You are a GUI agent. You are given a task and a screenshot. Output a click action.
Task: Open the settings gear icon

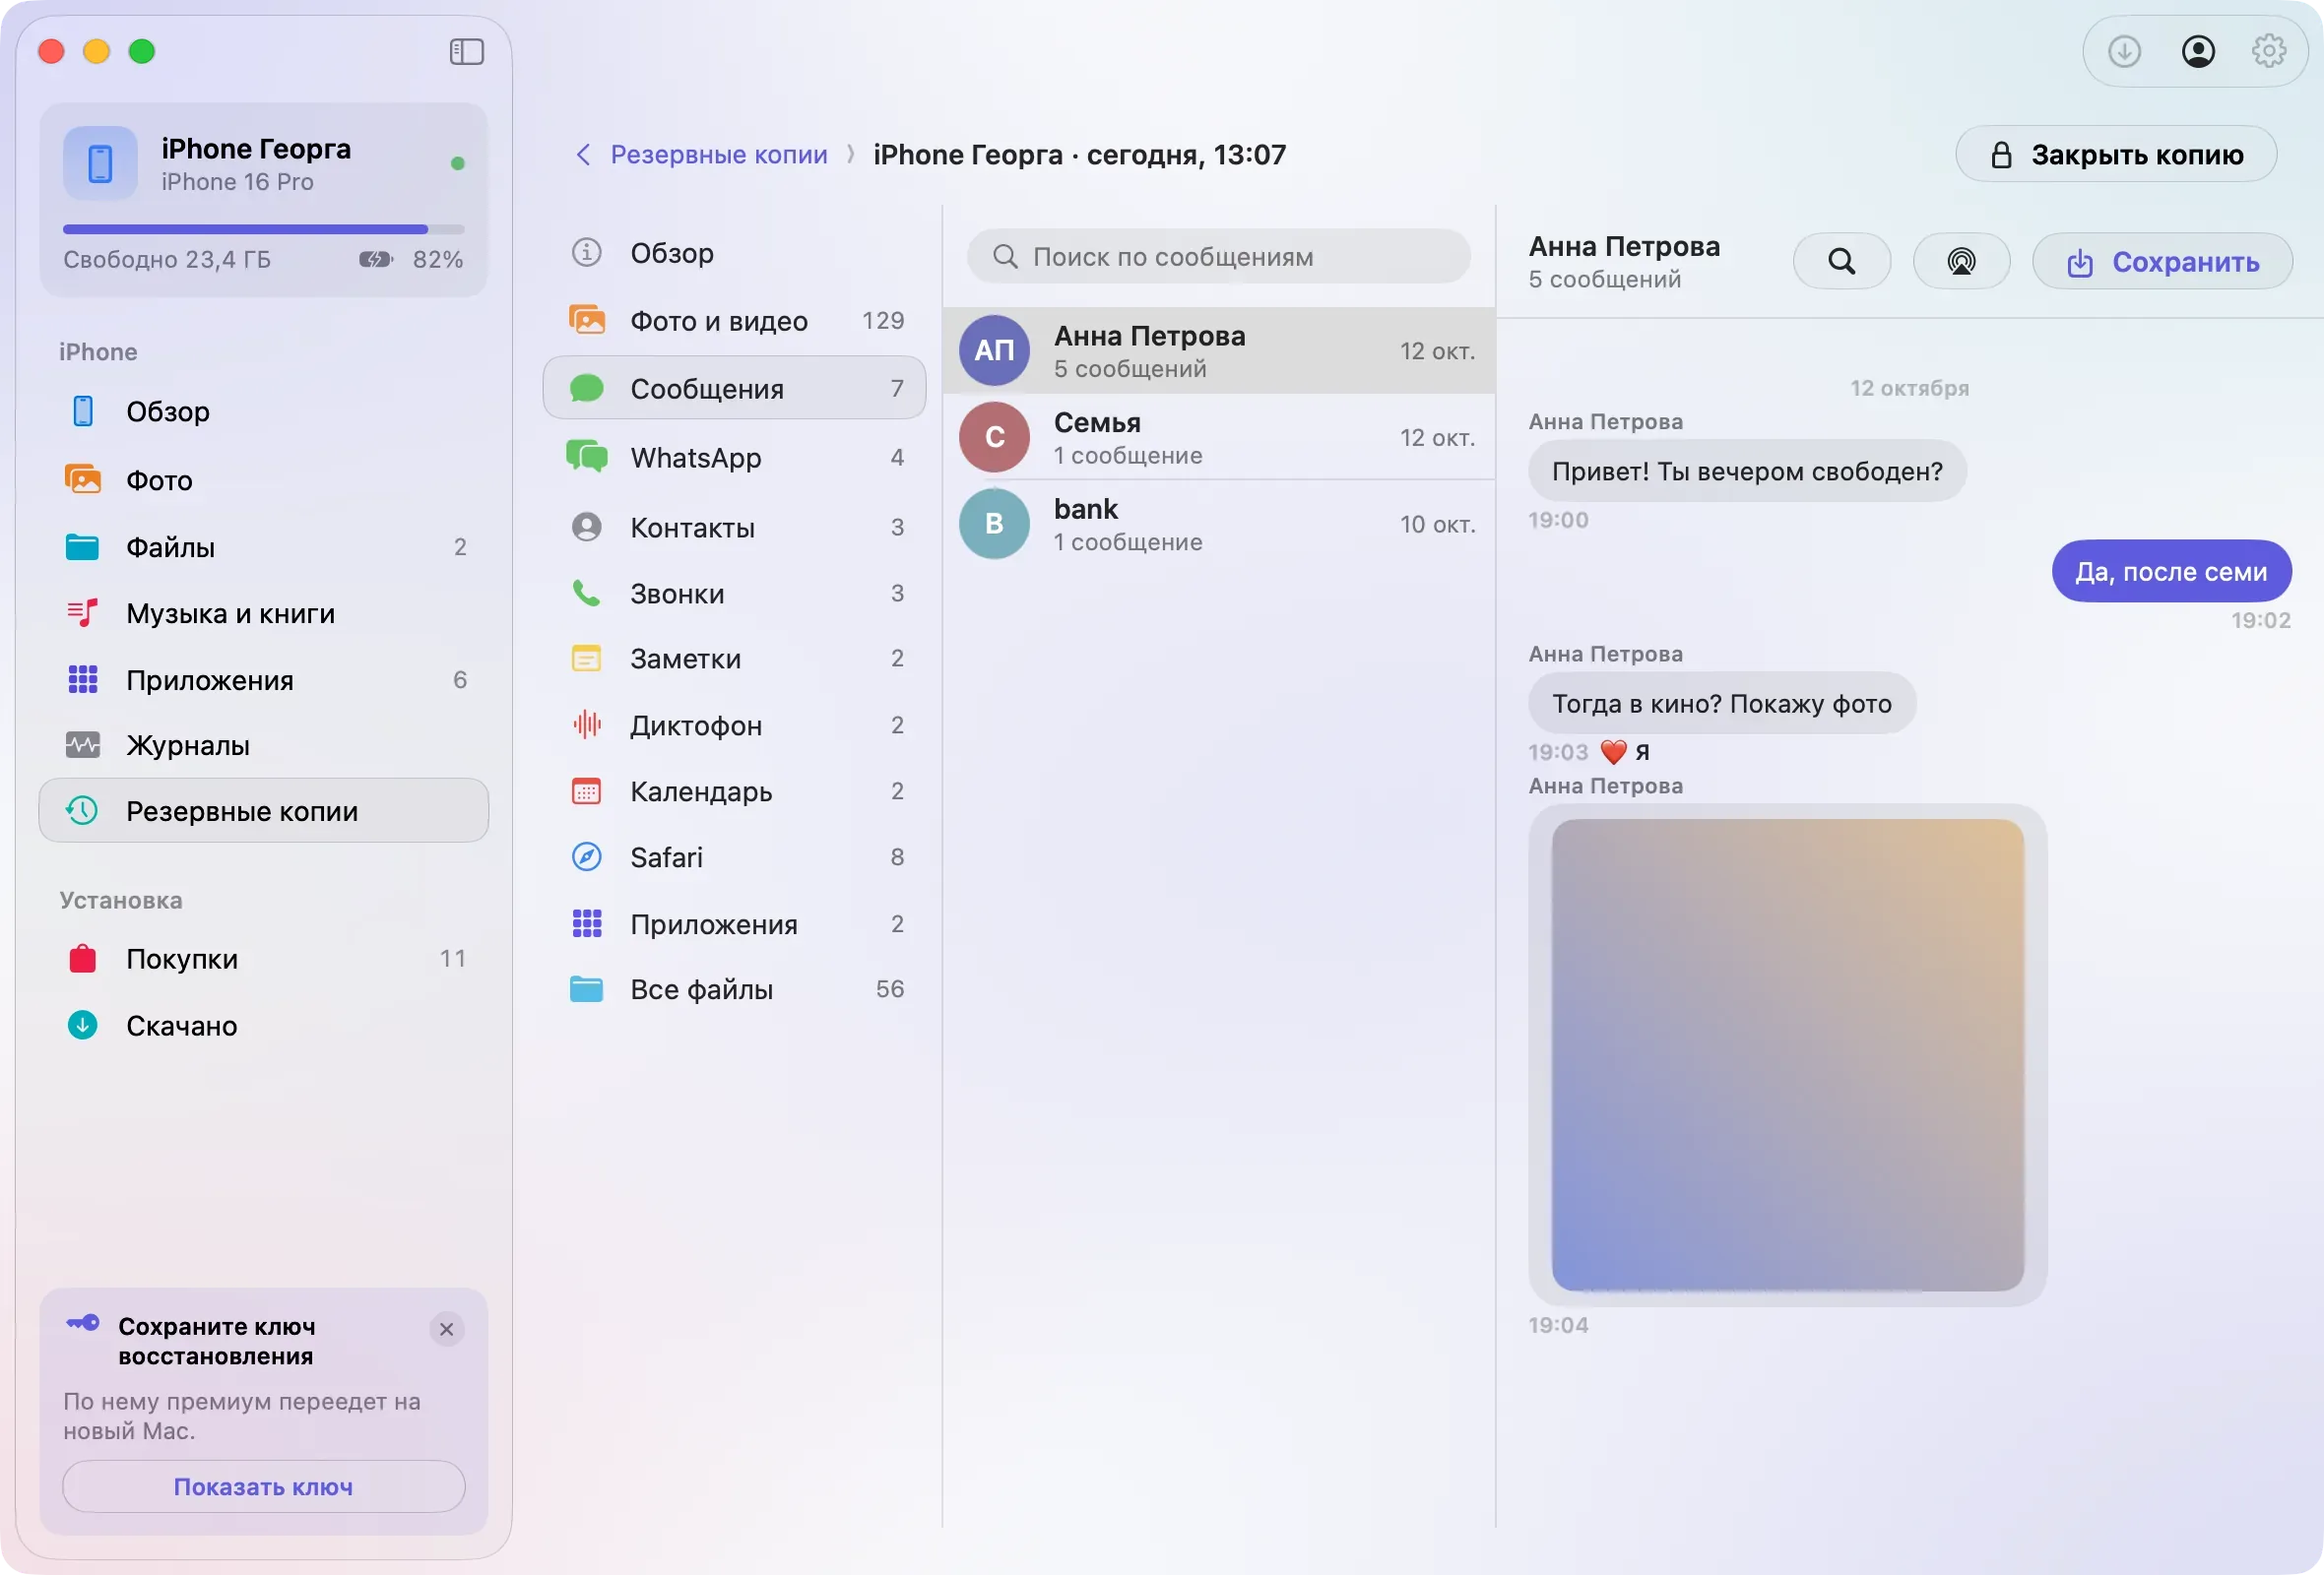coord(2269,51)
